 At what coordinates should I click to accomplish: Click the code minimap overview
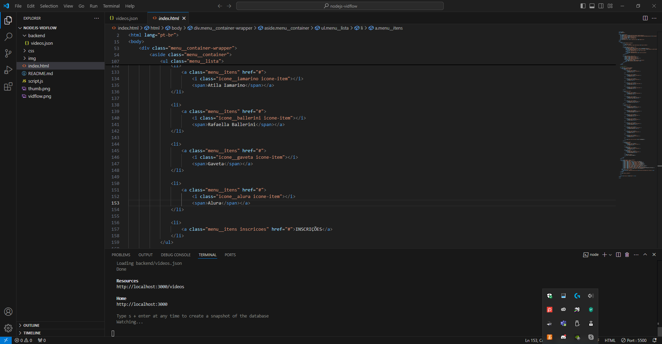click(637, 105)
